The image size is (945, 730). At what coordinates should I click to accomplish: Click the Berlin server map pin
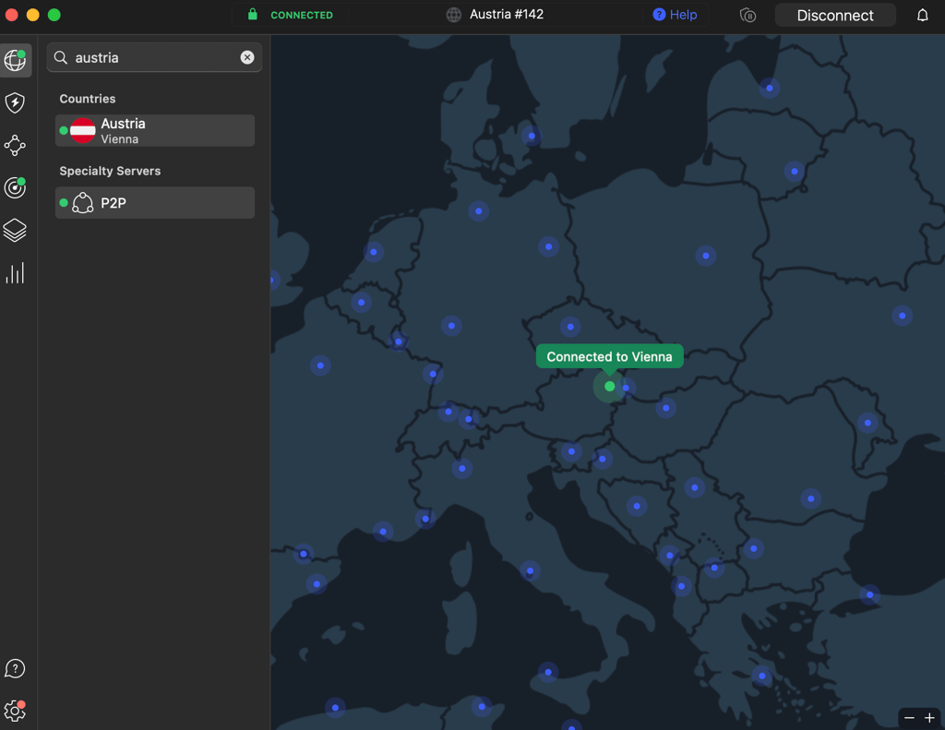(x=548, y=246)
